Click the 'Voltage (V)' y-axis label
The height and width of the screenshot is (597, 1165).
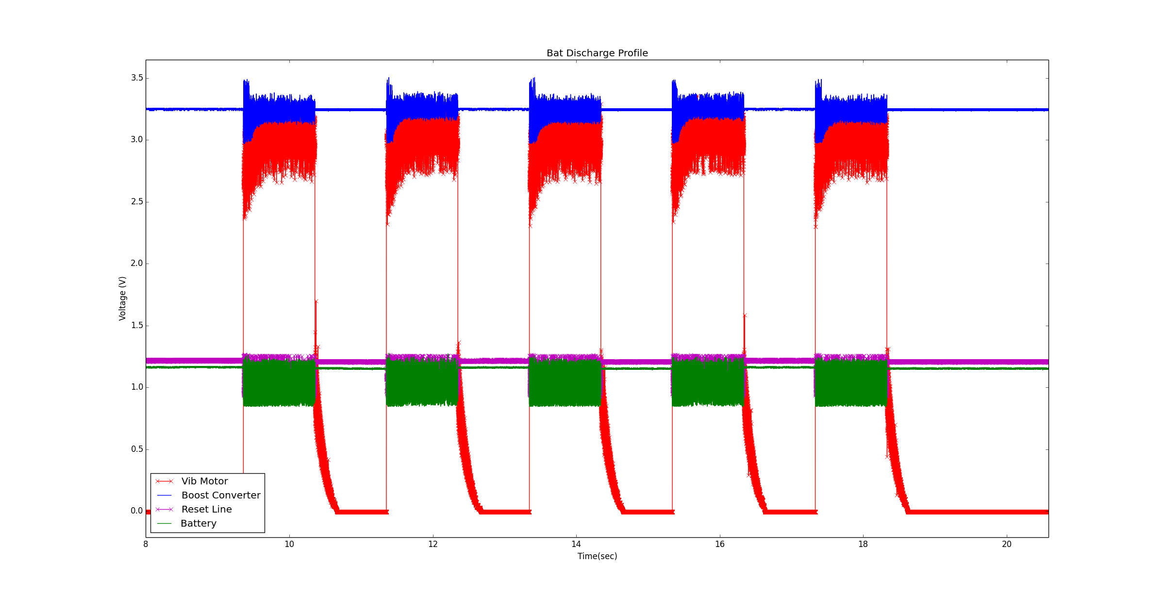point(122,298)
